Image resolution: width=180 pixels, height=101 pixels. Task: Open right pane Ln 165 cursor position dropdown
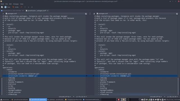(x=172, y=97)
